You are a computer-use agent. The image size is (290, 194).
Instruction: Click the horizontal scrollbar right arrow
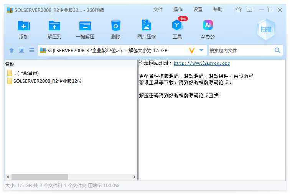[x=134, y=177]
